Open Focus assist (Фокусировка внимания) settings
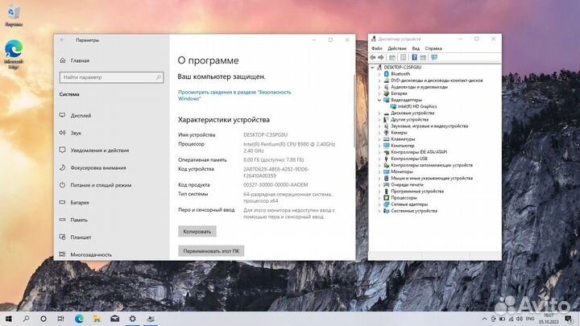This screenshot has width=580, height=326. pos(98,167)
